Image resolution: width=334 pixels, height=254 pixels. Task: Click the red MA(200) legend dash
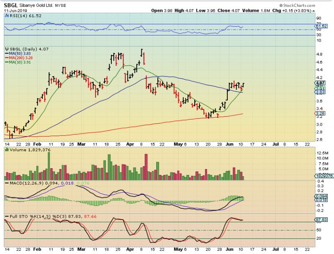[7, 58]
